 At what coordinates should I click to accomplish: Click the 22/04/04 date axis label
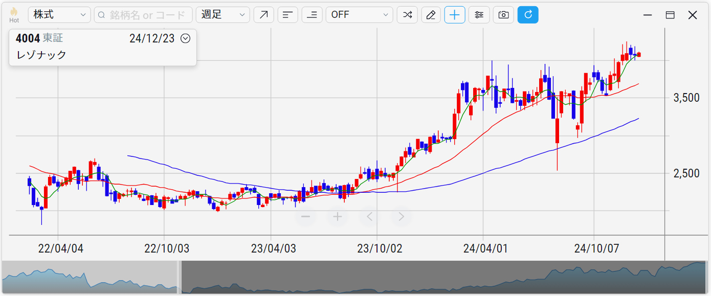click(x=61, y=248)
